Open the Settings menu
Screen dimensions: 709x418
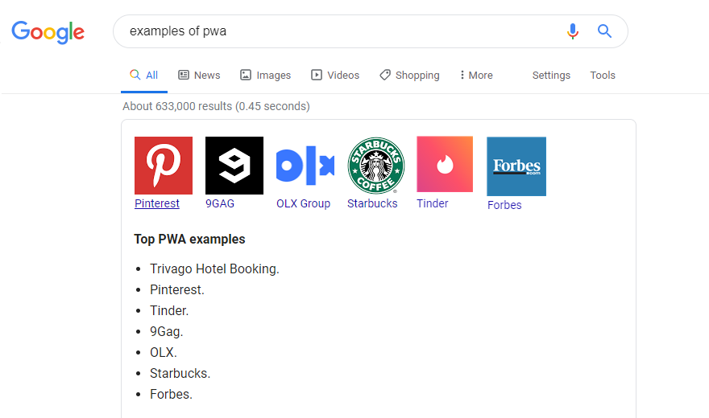551,75
